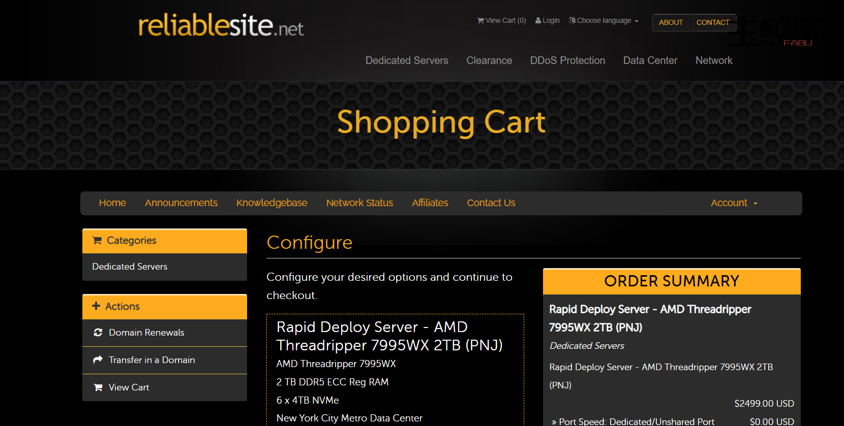The width and height of the screenshot is (844, 426).
Task: Click the share arrow icon beside Transfer in a Domain
Action: click(98, 360)
